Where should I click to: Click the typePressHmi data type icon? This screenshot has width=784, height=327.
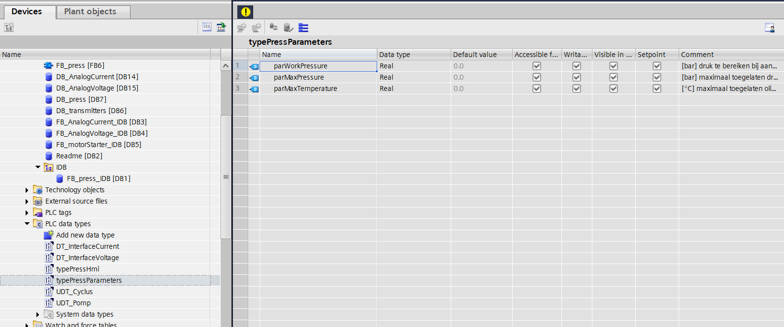point(49,269)
